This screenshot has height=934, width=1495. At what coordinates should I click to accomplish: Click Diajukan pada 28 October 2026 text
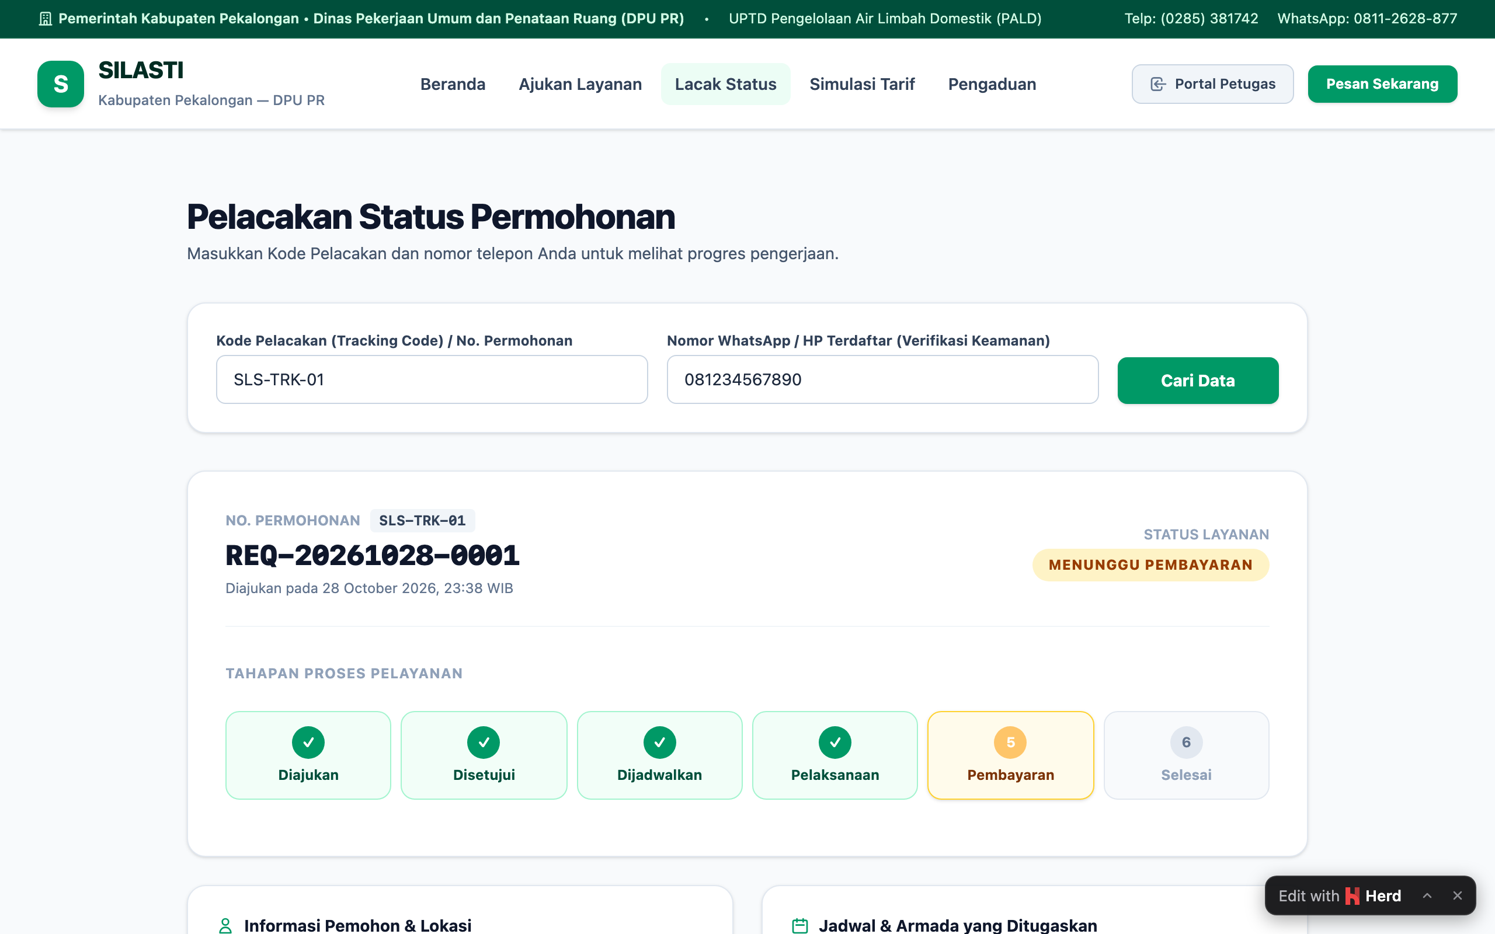click(369, 588)
